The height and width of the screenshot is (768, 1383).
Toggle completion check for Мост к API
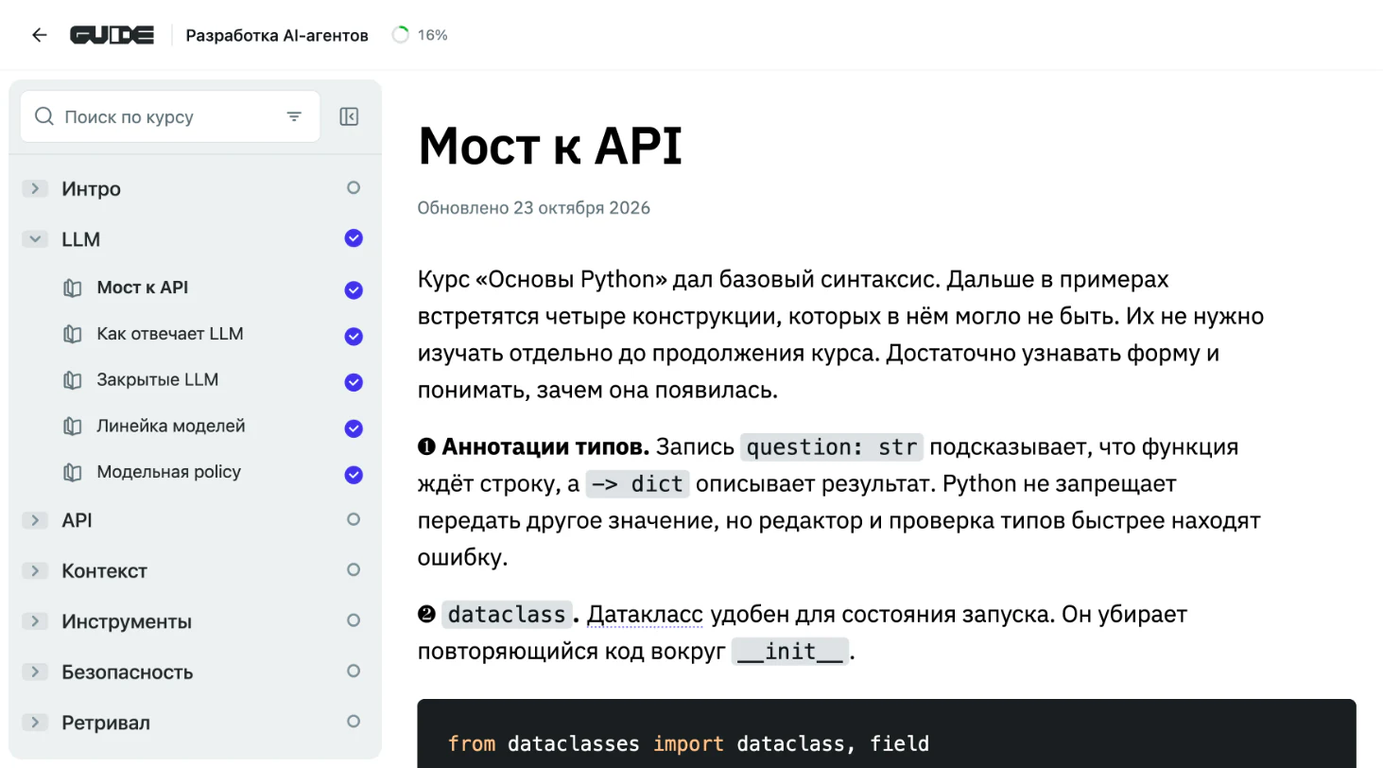tap(354, 289)
